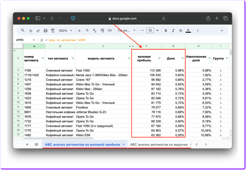Open the all sheets list
The height and width of the screenshot is (170, 246).
click(x=37, y=144)
